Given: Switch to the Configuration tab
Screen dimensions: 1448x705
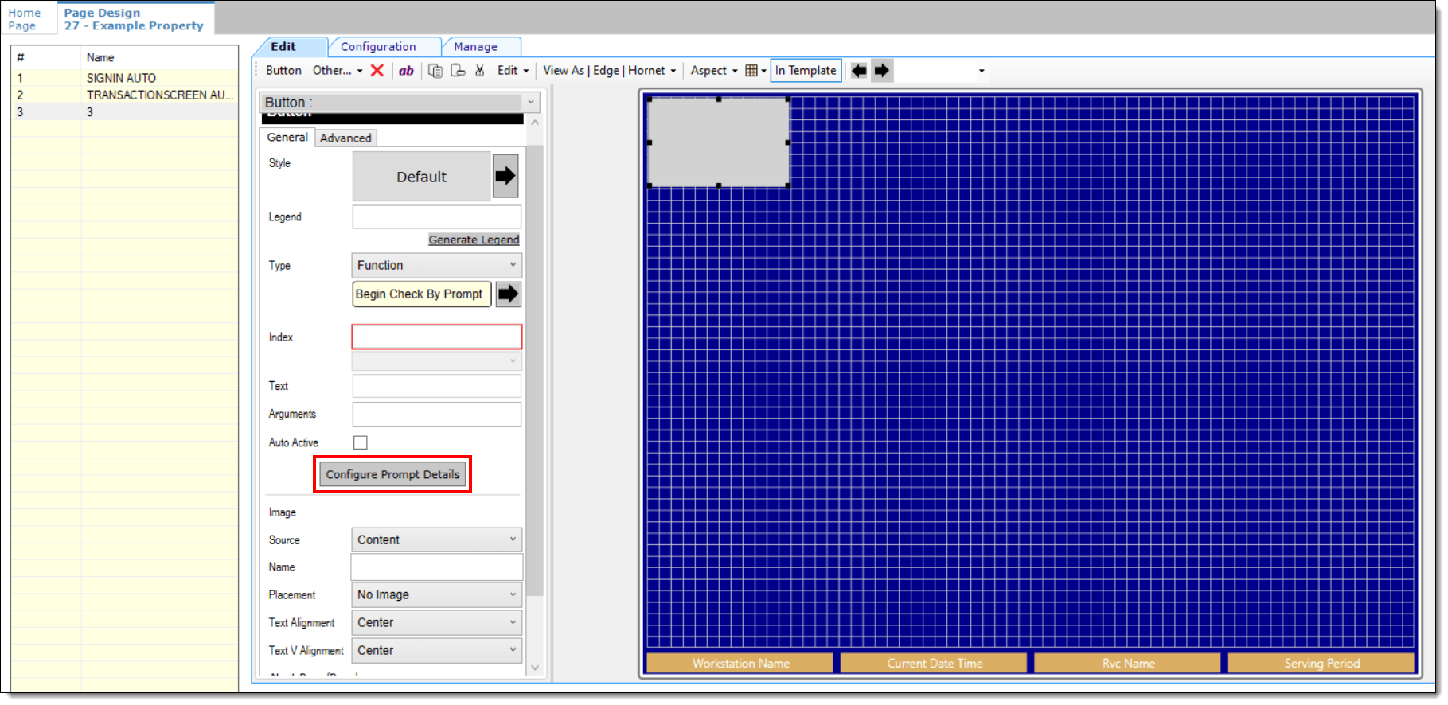Looking at the screenshot, I should [x=378, y=47].
